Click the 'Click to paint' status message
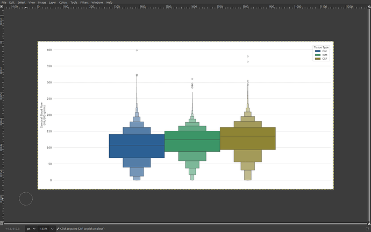Screen dimensions: 371x232 click(82, 229)
